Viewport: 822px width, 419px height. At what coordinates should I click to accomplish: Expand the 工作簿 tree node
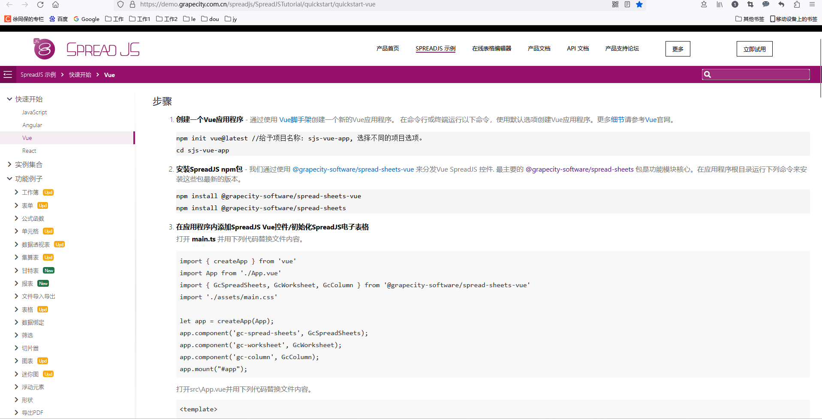coord(16,192)
